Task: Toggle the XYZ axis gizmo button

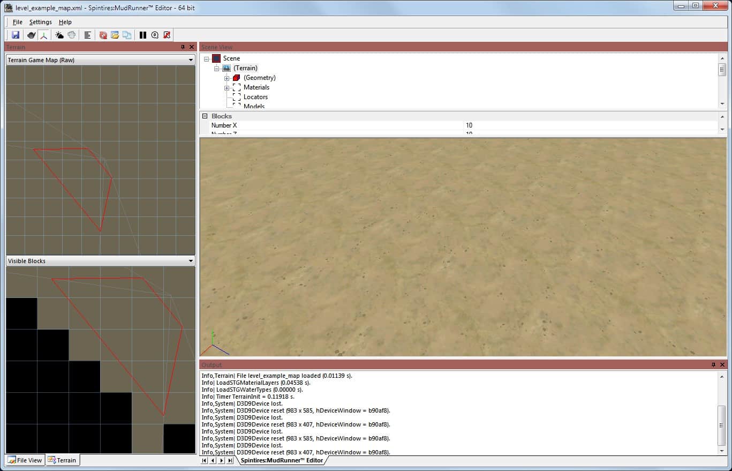Action: [x=44, y=35]
